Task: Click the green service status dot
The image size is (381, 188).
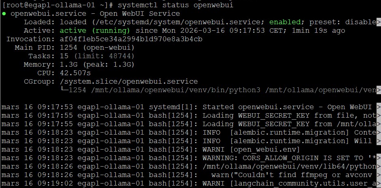Action: click(x=4, y=14)
